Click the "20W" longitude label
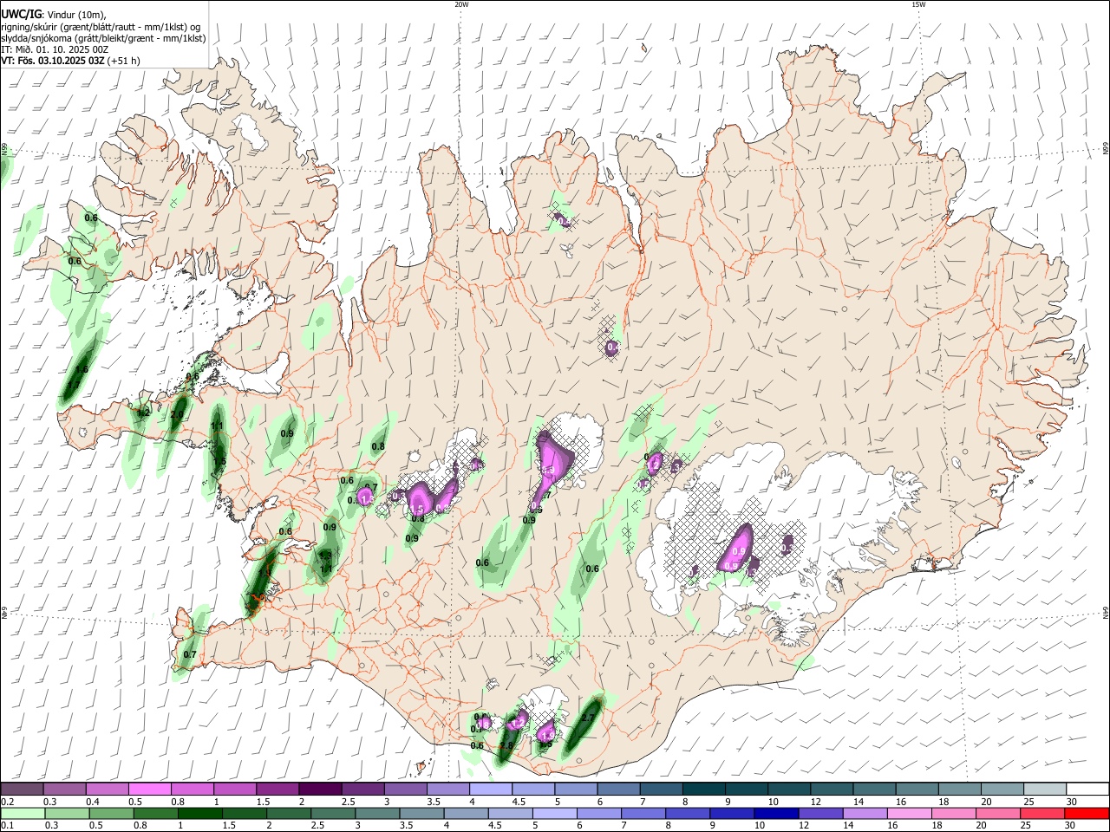1110x832 pixels. click(461, 3)
